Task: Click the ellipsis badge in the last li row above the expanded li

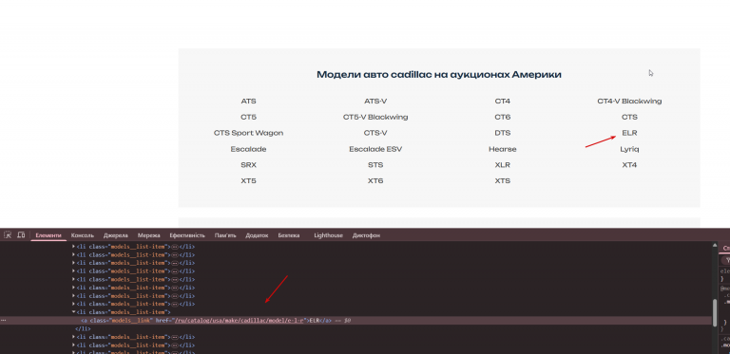Action: click(176, 304)
